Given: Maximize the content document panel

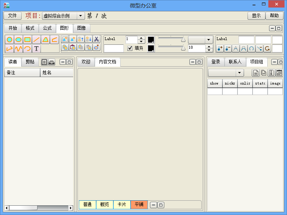Looking at the screenshot, I should pyautogui.click(x=199, y=62).
